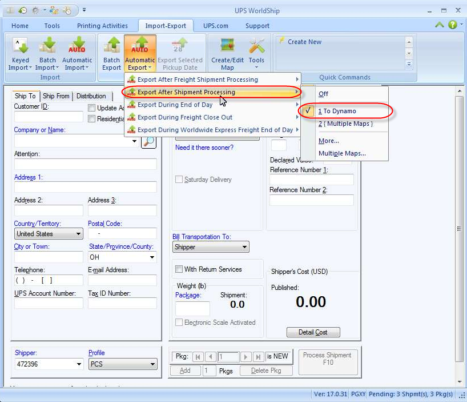Launch Batch Export from the ribbon
The width and height of the screenshot is (467, 402).
click(111, 54)
